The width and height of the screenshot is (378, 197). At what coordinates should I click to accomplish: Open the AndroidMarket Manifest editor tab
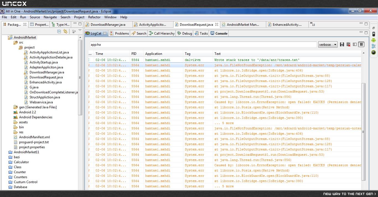click(x=243, y=24)
